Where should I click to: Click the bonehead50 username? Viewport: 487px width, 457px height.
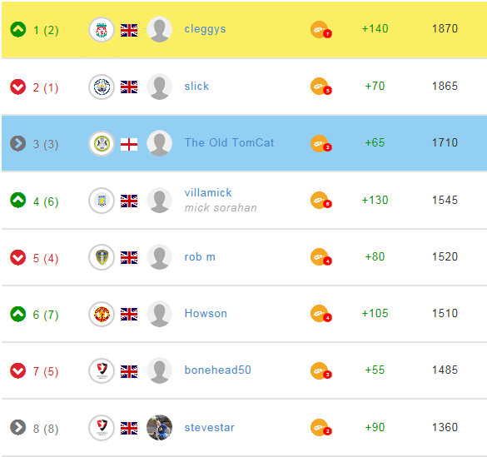pyautogui.click(x=218, y=370)
